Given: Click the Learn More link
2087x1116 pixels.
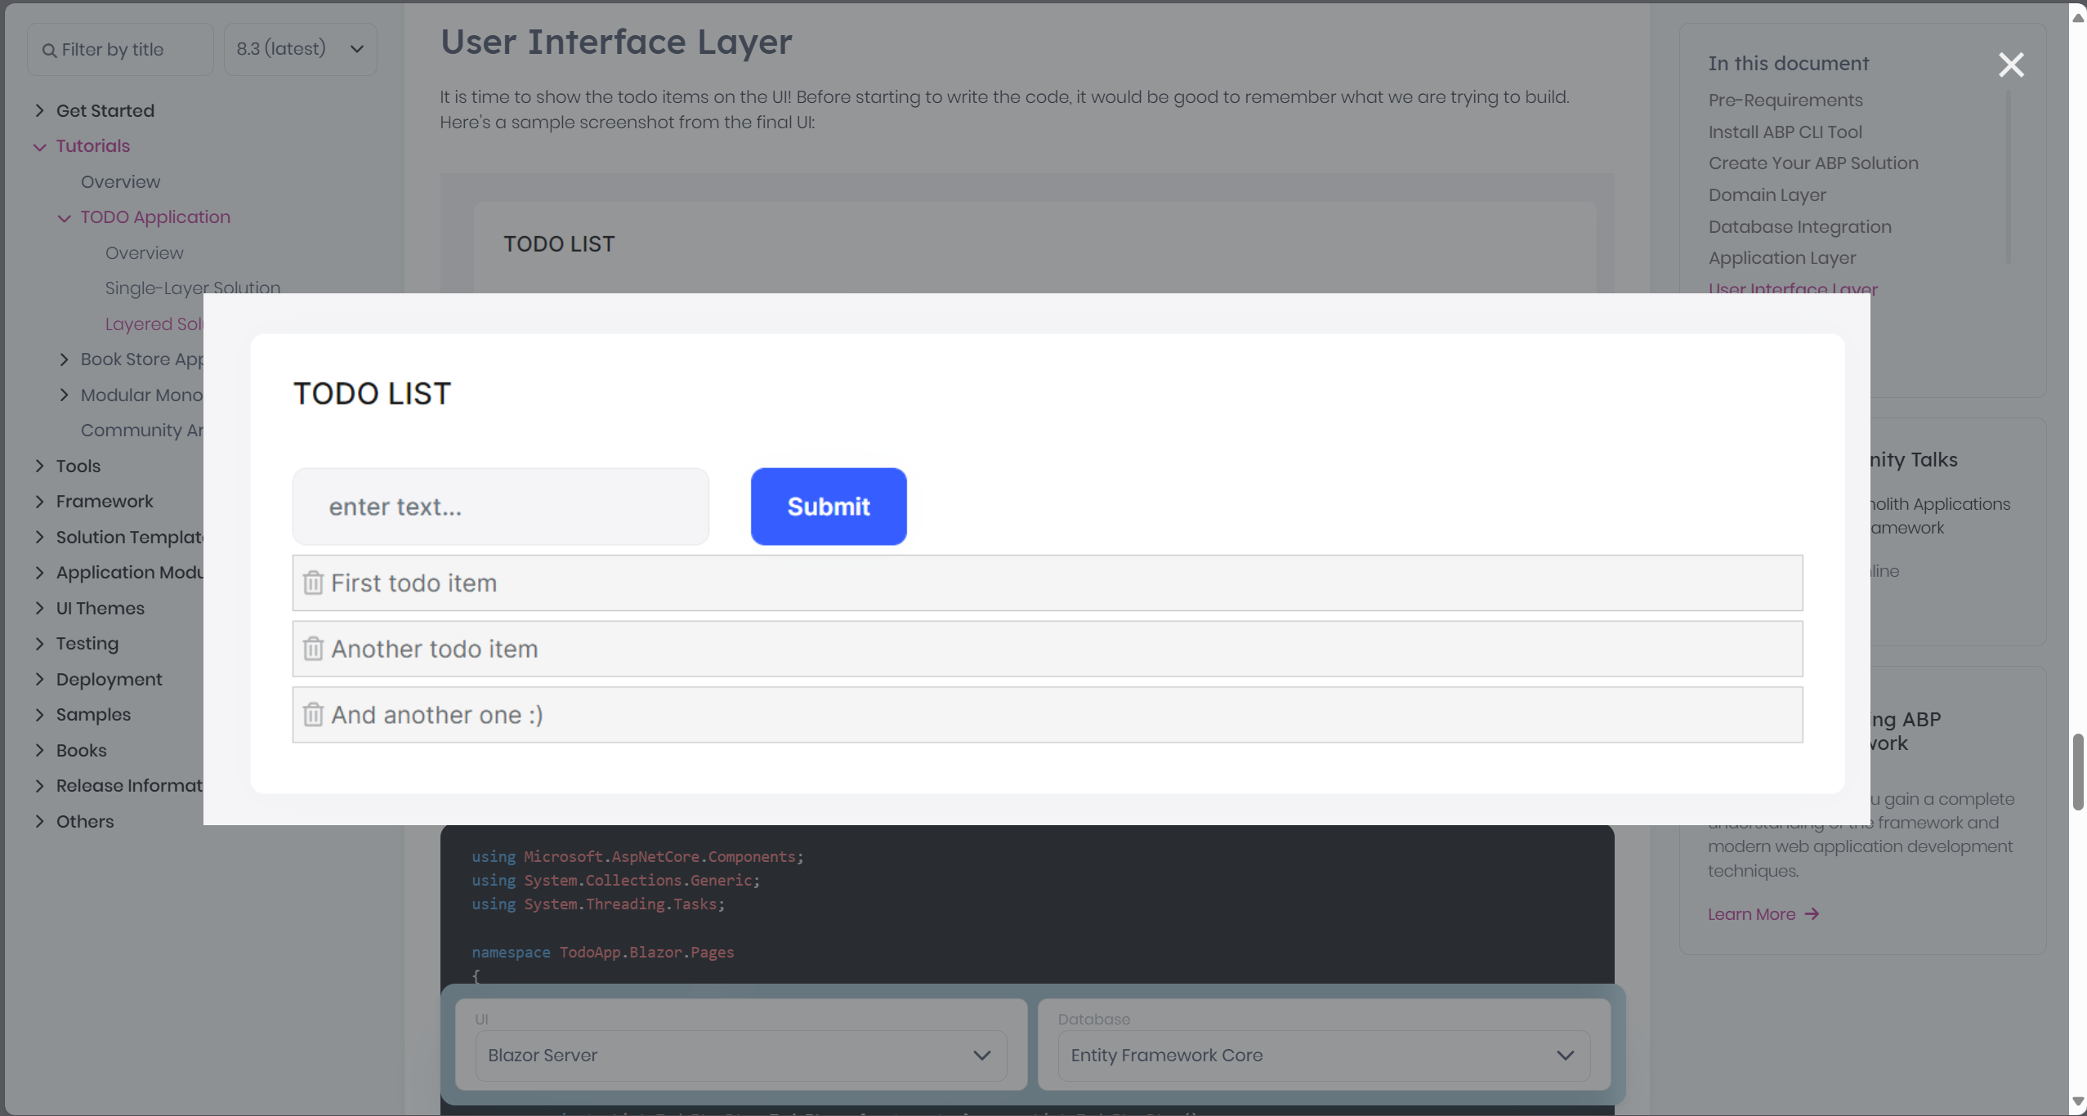Looking at the screenshot, I should (1751, 914).
